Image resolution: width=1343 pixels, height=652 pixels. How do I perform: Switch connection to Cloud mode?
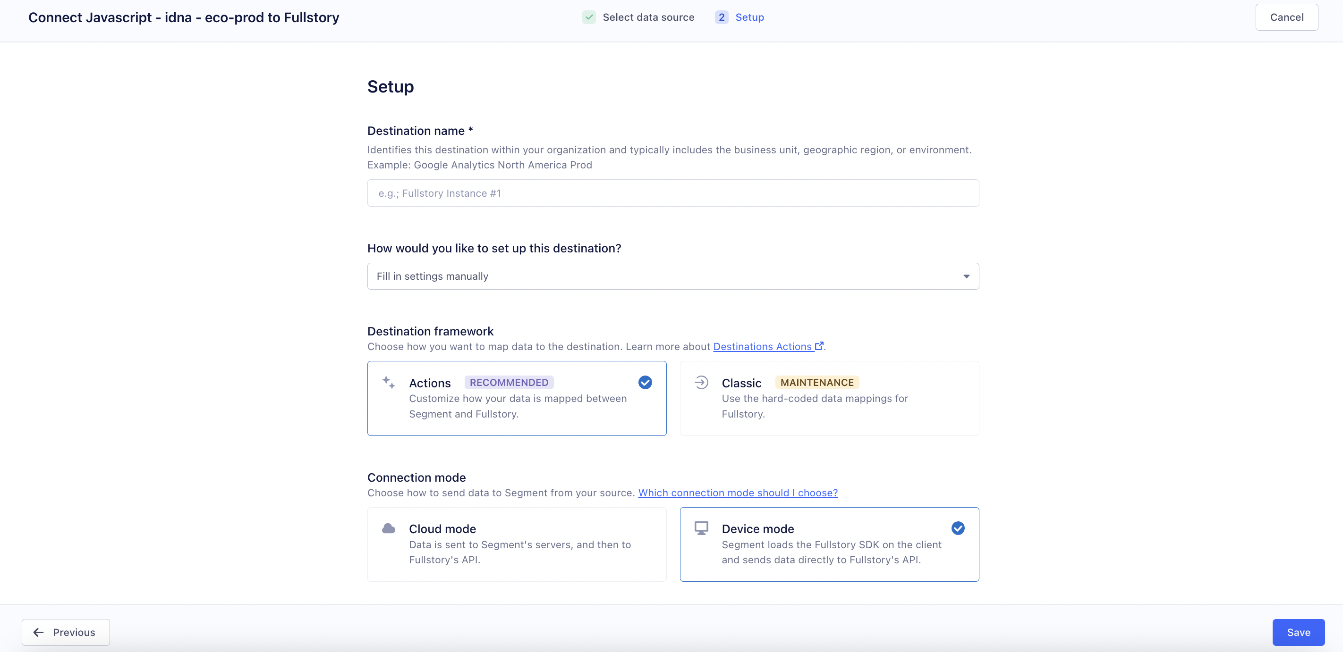[516, 544]
